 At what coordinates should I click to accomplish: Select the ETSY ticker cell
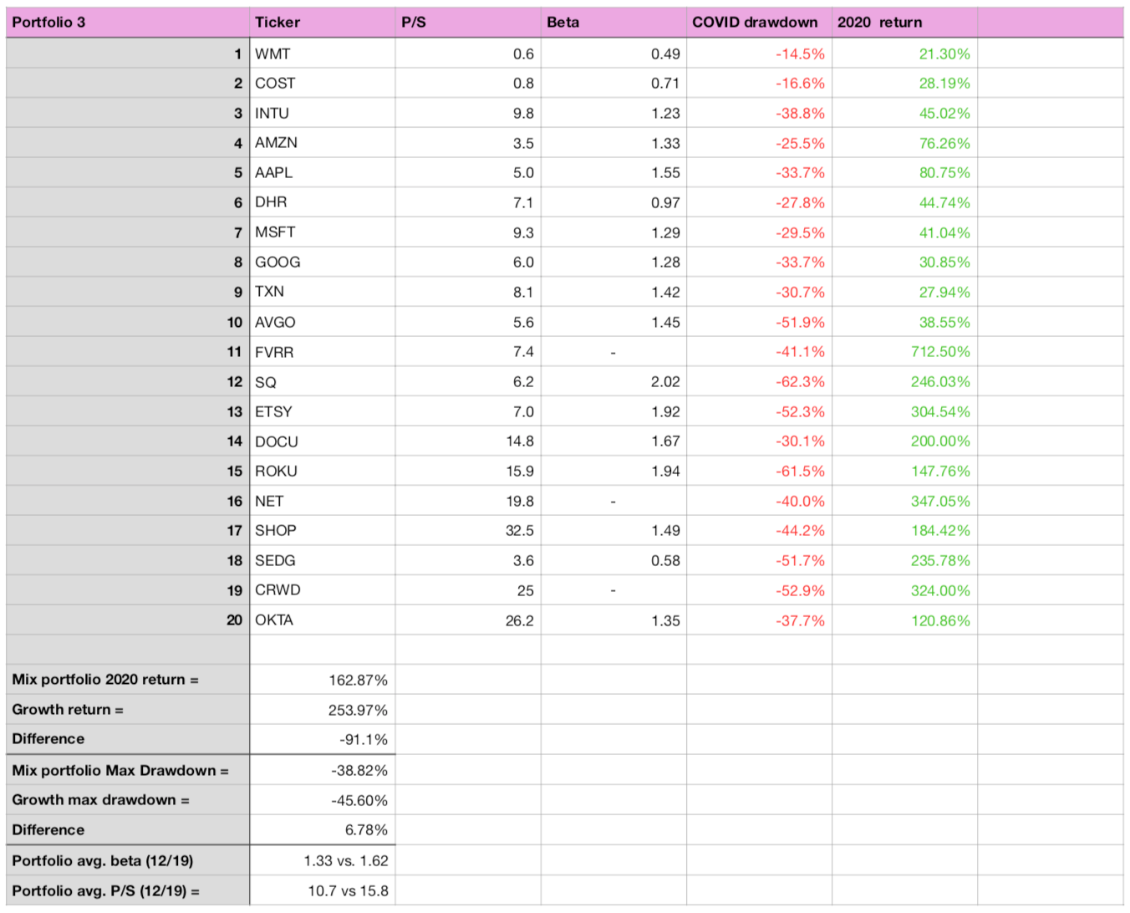[x=322, y=411]
